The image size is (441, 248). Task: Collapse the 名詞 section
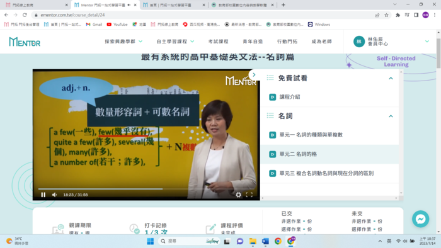coord(391,116)
